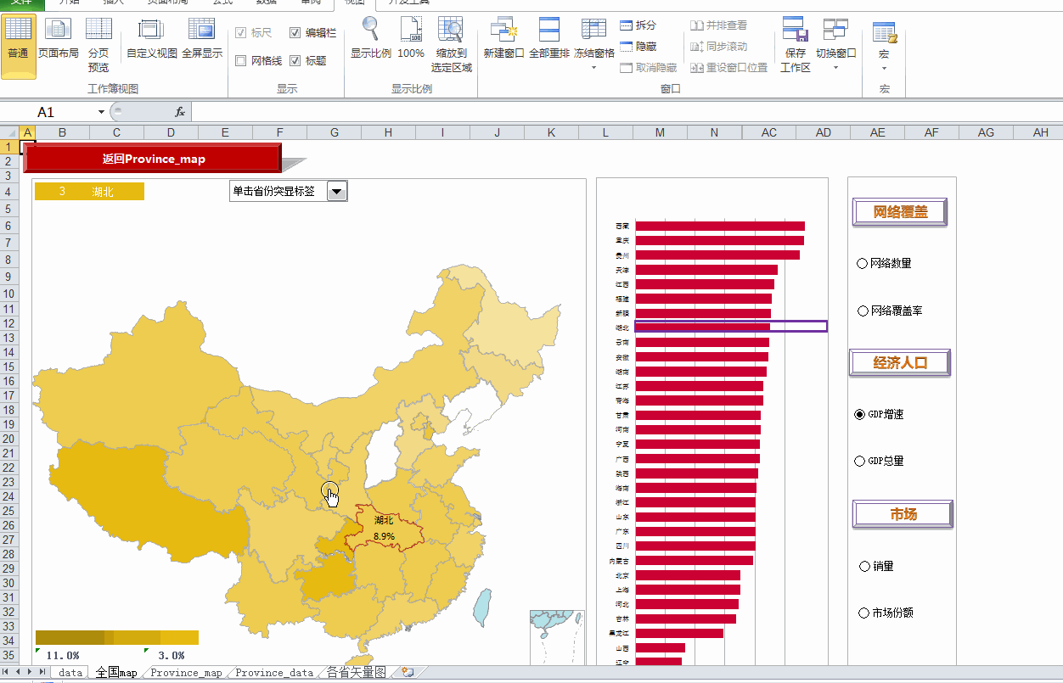Open the 单击省份突显标签 dropdown
Screen dimensions: 1063x683
[x=337, y=191]
